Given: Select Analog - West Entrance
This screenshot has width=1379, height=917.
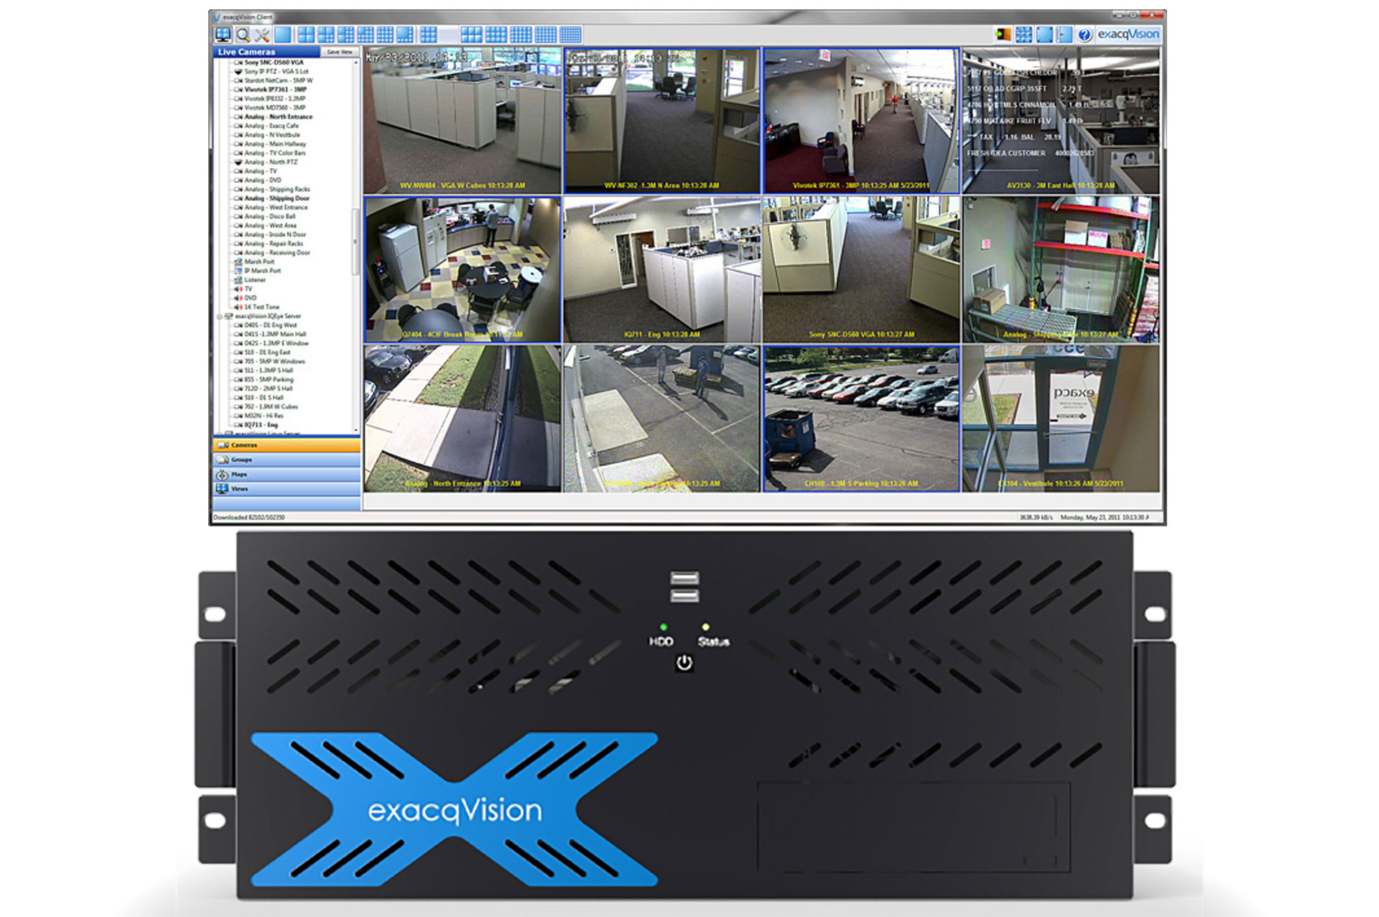Looking at the screenshot, I should tap(276, 208).
